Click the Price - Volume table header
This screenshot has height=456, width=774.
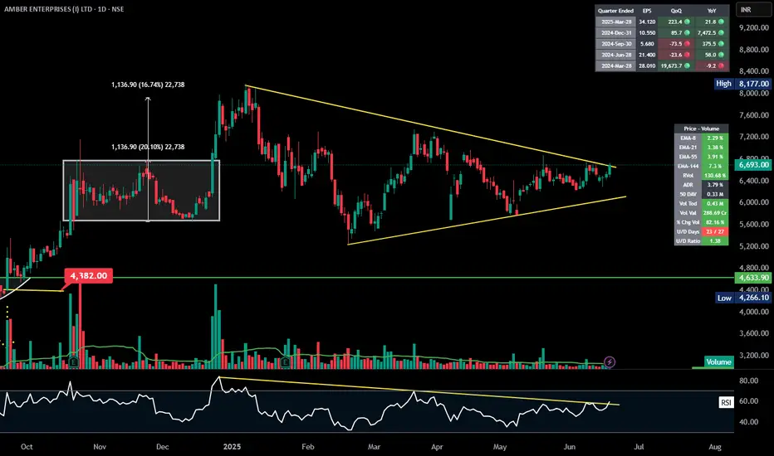(702, 129)
